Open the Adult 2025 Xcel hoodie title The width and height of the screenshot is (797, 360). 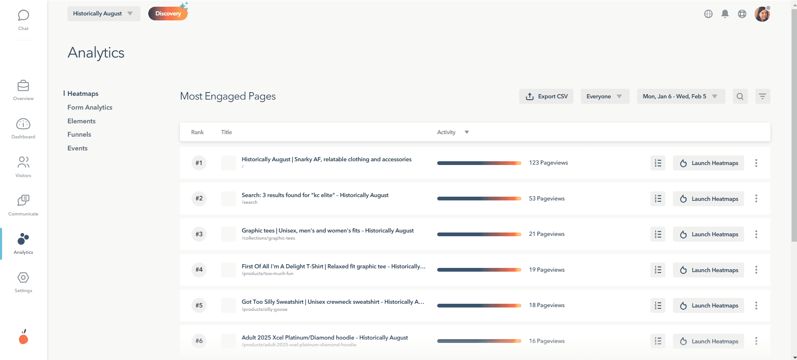tap(325, 337)
